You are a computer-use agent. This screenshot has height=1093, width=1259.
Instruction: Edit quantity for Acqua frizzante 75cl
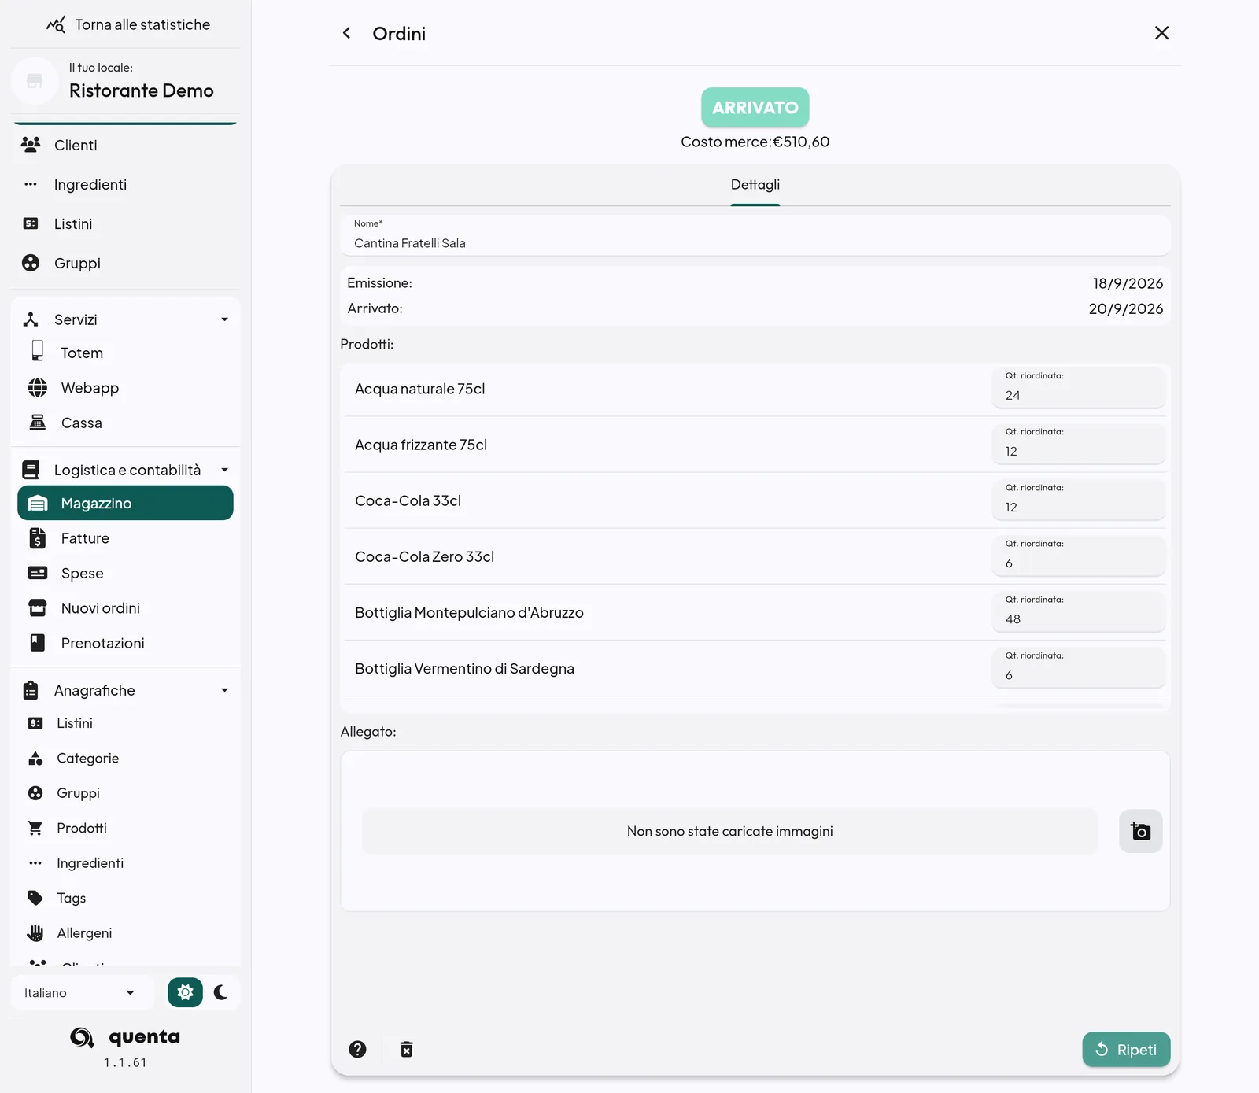[1078, 444]
